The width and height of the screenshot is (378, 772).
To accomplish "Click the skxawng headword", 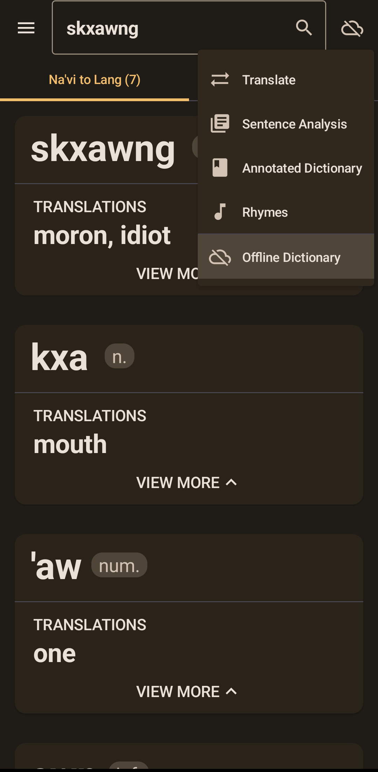I will click(103, 149).
